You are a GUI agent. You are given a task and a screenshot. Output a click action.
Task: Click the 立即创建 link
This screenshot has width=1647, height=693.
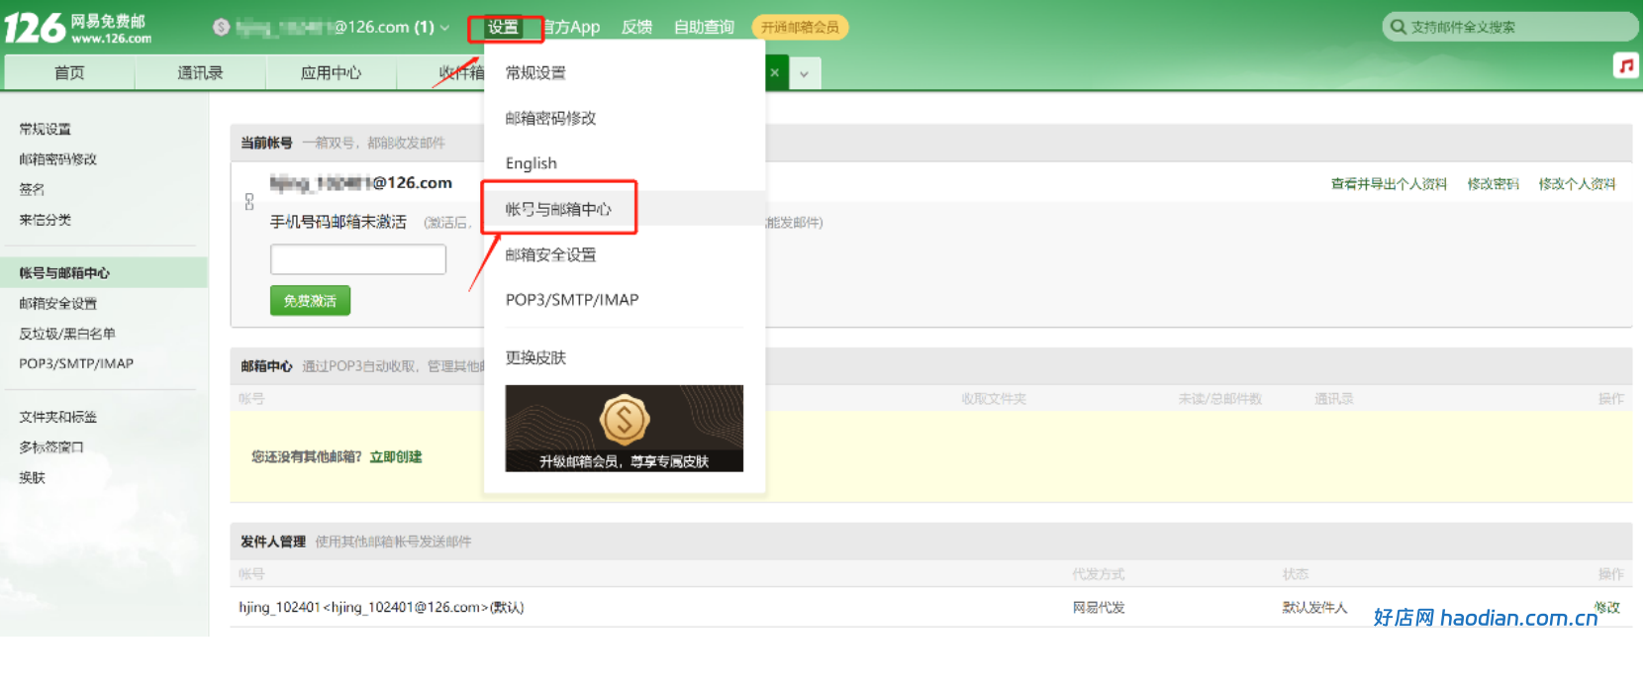click(x=396, y=456)
